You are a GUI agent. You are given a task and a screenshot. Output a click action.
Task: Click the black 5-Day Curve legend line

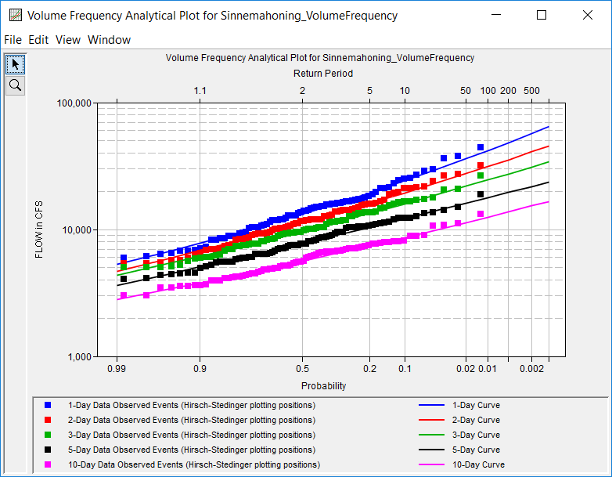[432, 450]
